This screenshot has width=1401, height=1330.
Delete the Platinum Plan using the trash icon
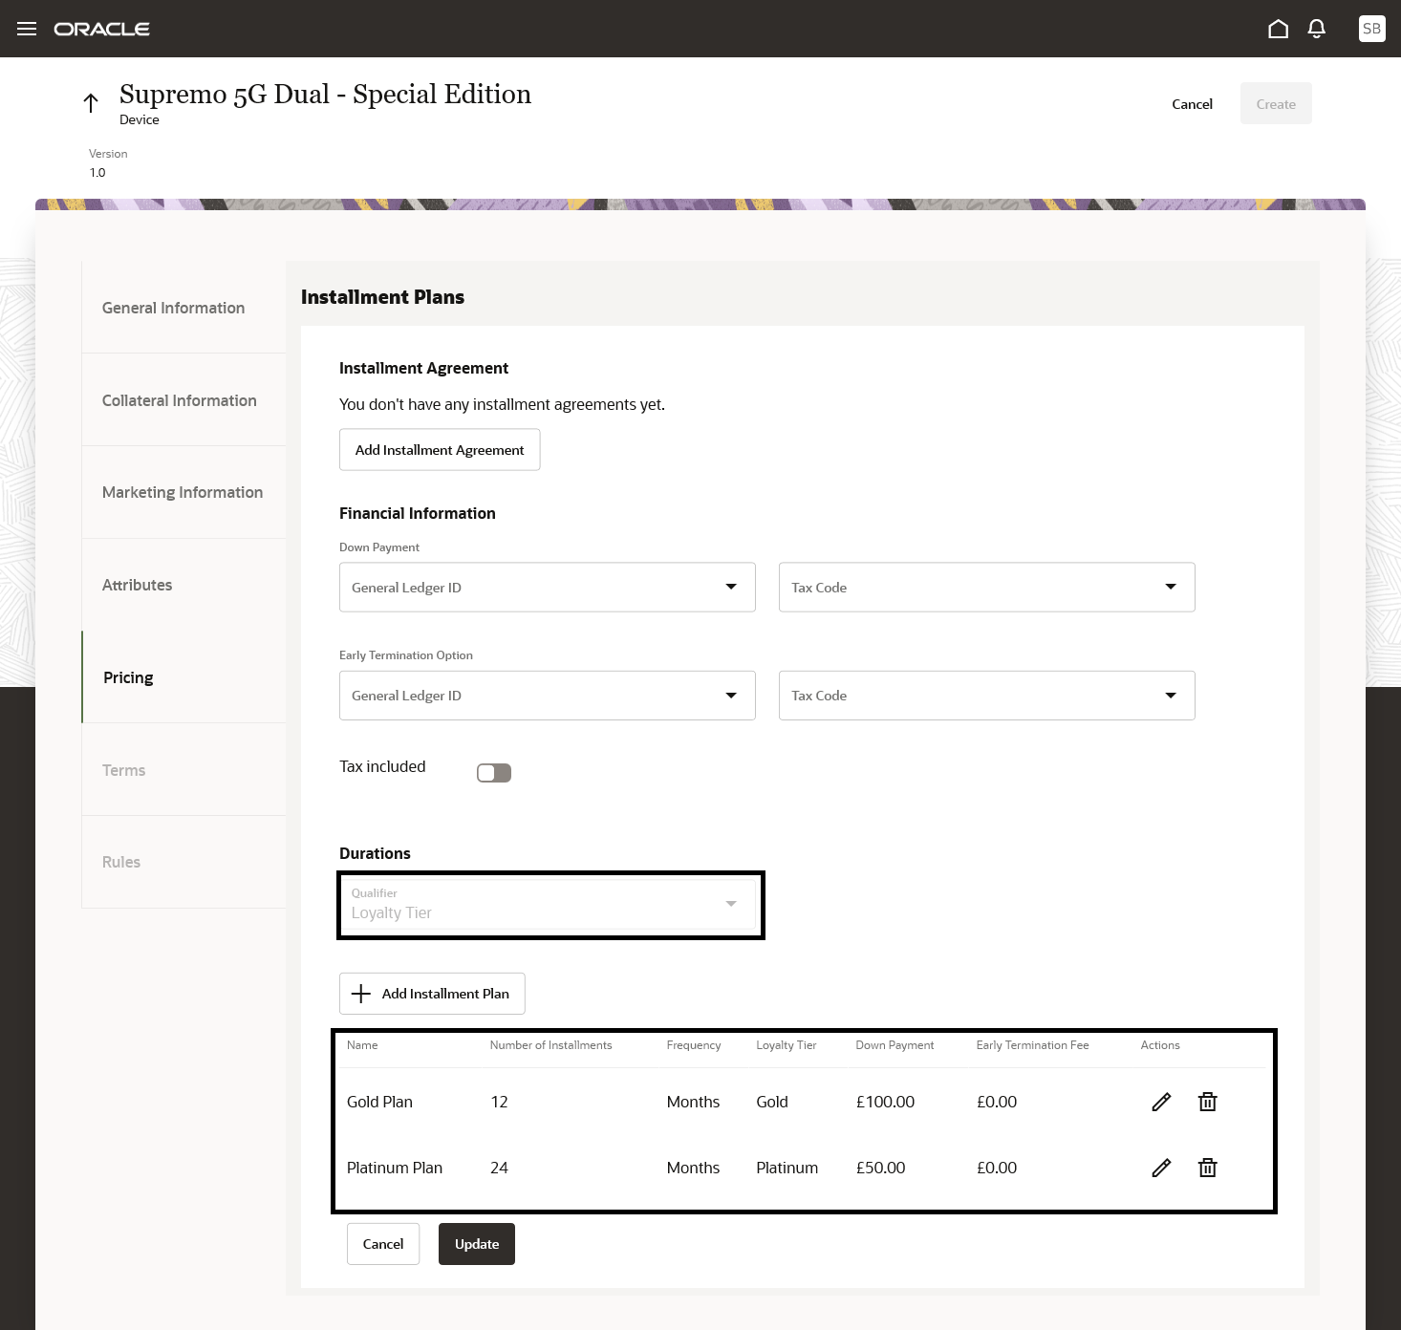coord(1207,1168)
